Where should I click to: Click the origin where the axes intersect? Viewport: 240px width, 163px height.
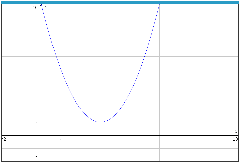[41, 135]
